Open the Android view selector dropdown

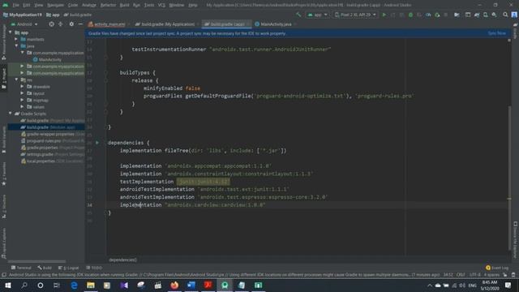pyautogui.click(x=24, y=24)
